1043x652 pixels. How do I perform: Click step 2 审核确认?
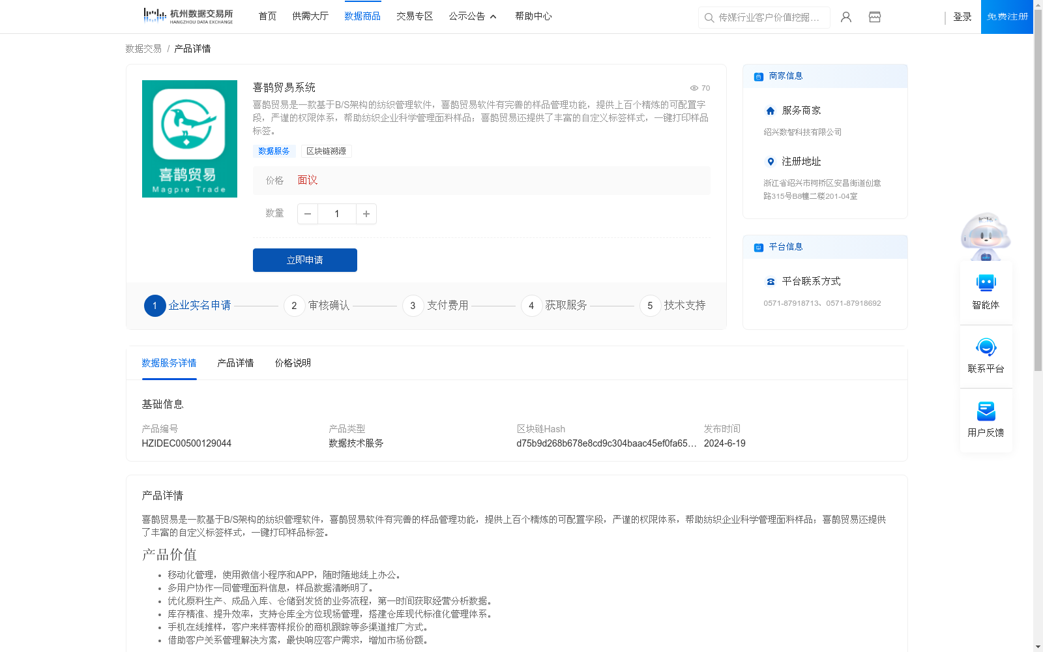tap(317, 305)
